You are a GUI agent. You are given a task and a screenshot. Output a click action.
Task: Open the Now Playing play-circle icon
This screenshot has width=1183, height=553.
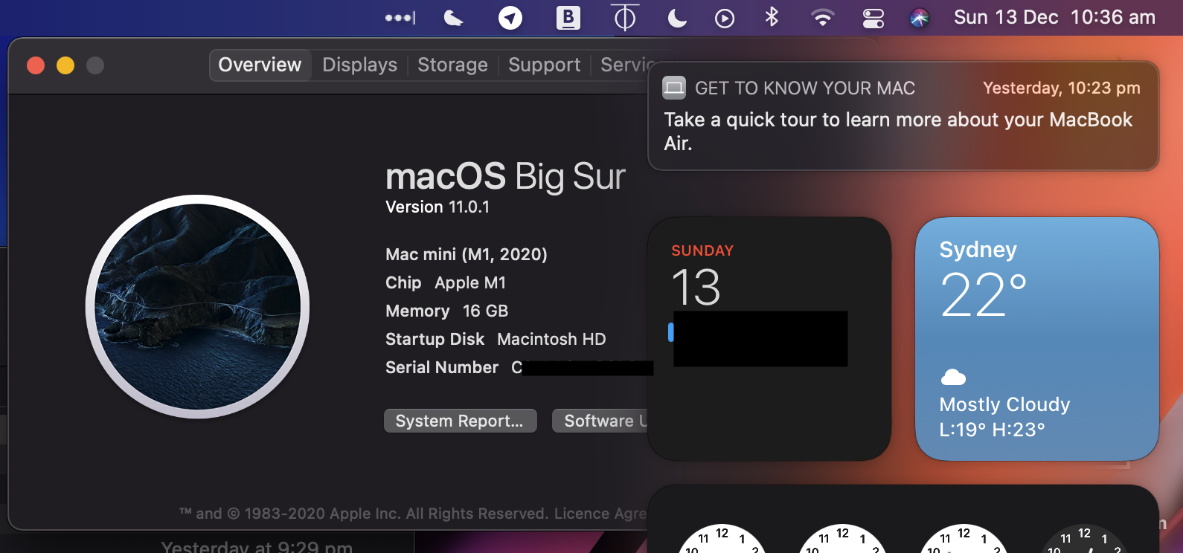725,18
